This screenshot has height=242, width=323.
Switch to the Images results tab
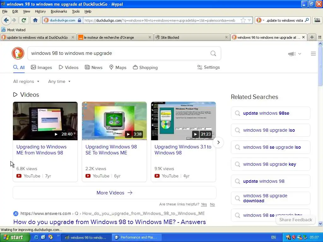point(41,67)
